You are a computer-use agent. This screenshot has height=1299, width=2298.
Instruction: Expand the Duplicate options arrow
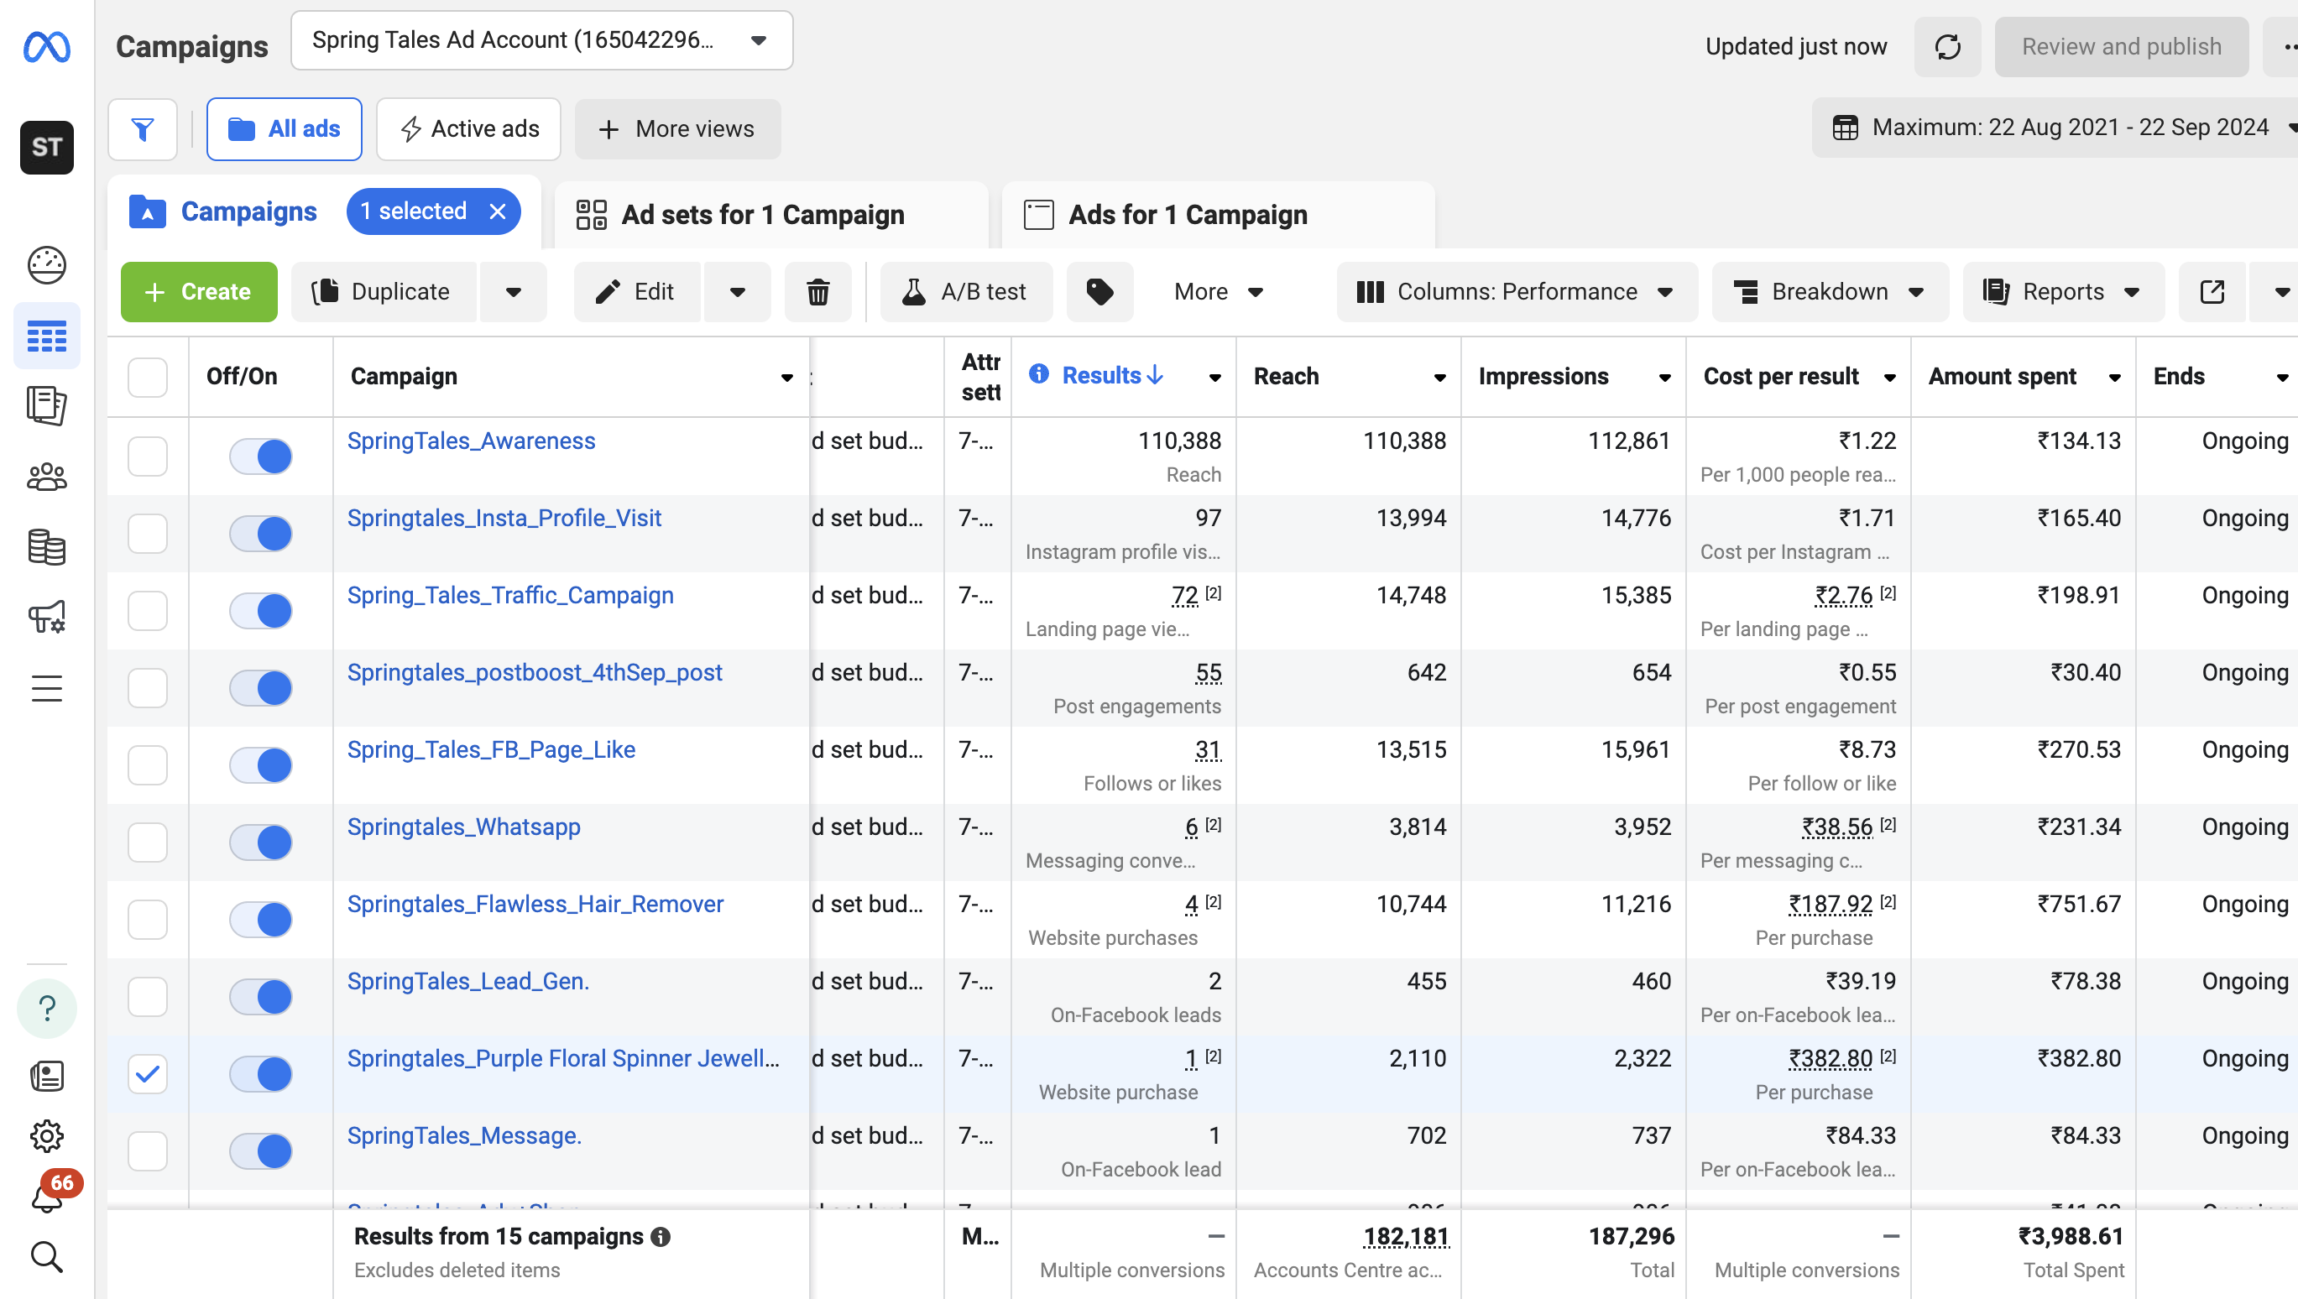click(513, 292)
